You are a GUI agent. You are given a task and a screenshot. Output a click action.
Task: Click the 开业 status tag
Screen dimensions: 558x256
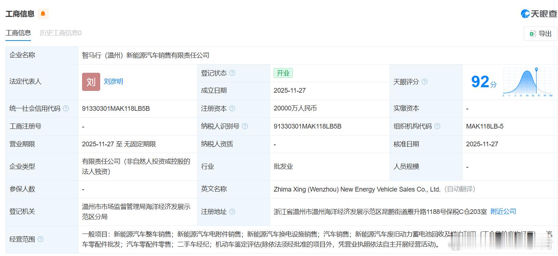pos(283,73)
